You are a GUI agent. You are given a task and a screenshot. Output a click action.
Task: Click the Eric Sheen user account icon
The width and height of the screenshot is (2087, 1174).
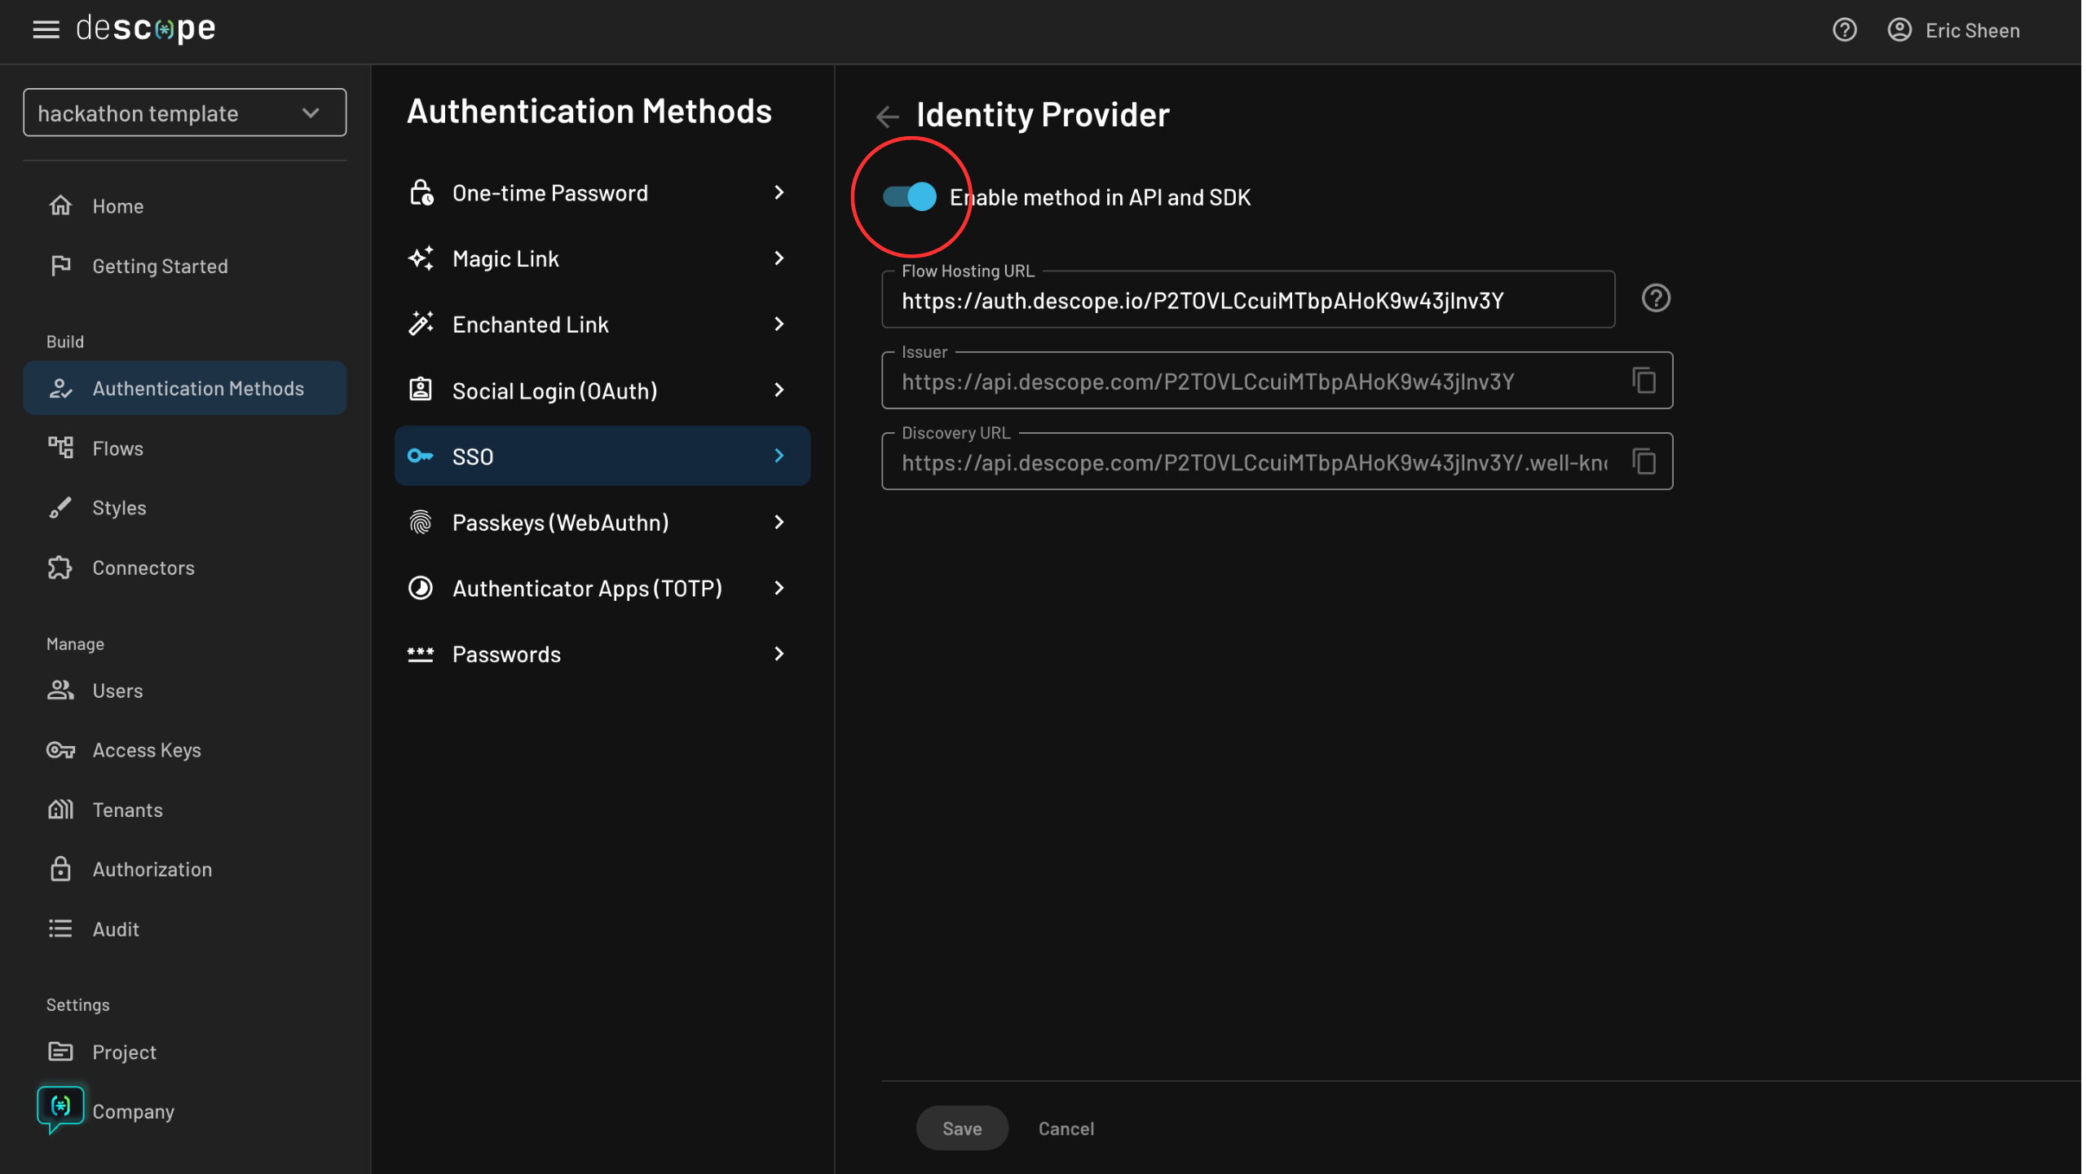coord(1899,30)
